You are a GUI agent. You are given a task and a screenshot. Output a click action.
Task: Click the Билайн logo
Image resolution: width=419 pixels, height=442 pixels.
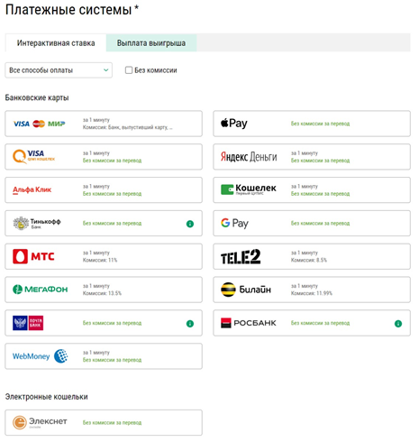click(246, 290)
